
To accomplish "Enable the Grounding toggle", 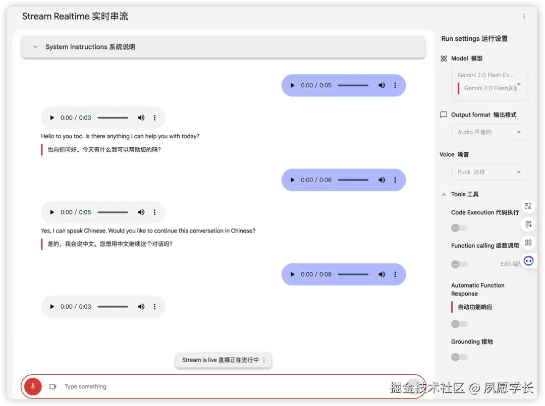I will pos(459,357).
